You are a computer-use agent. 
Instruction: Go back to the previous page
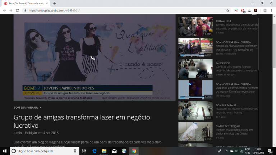[4, 10]
